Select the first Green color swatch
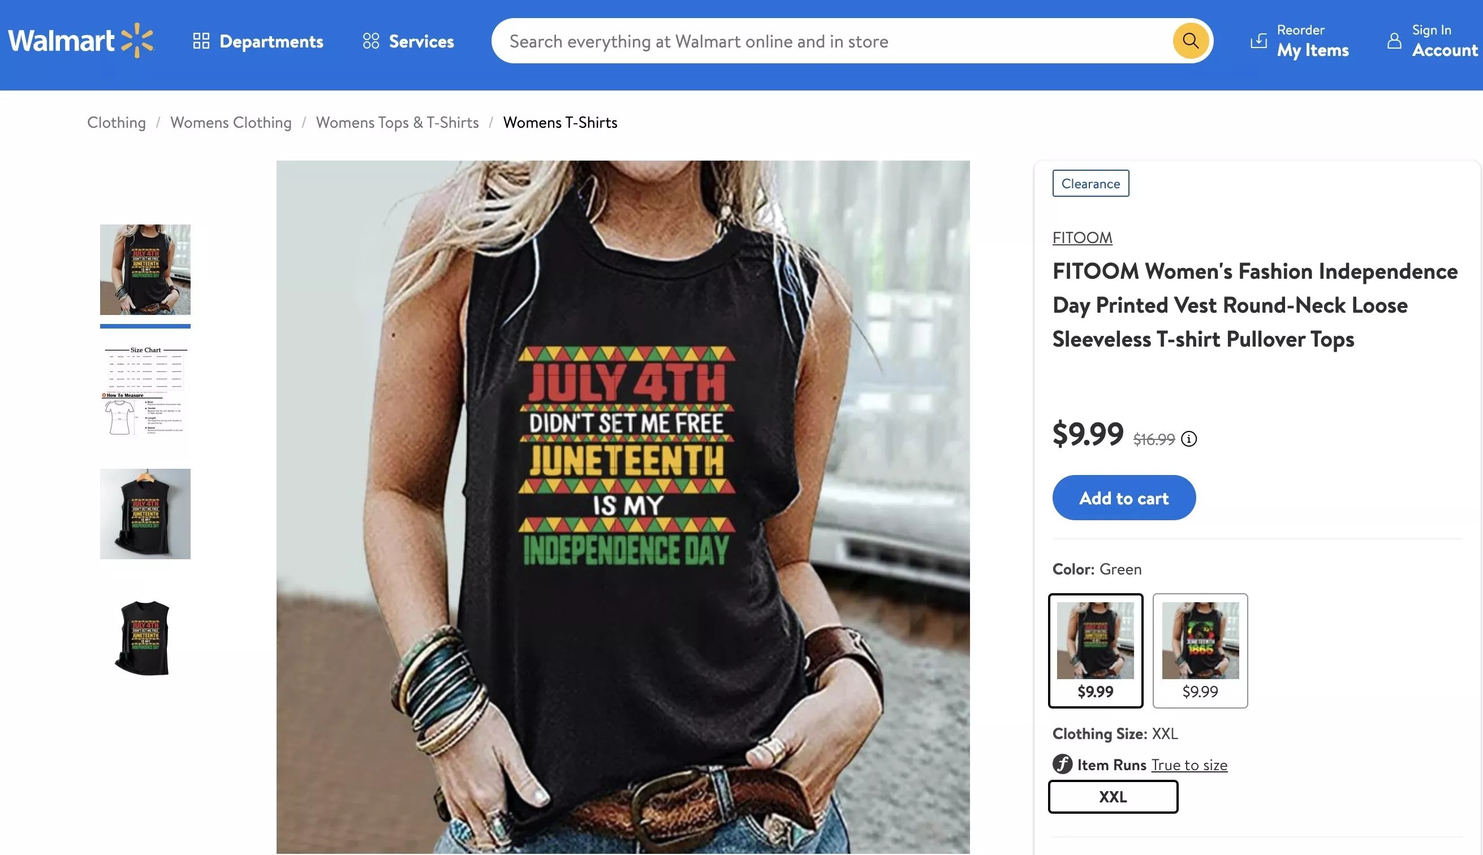 tap(1096, 650)
